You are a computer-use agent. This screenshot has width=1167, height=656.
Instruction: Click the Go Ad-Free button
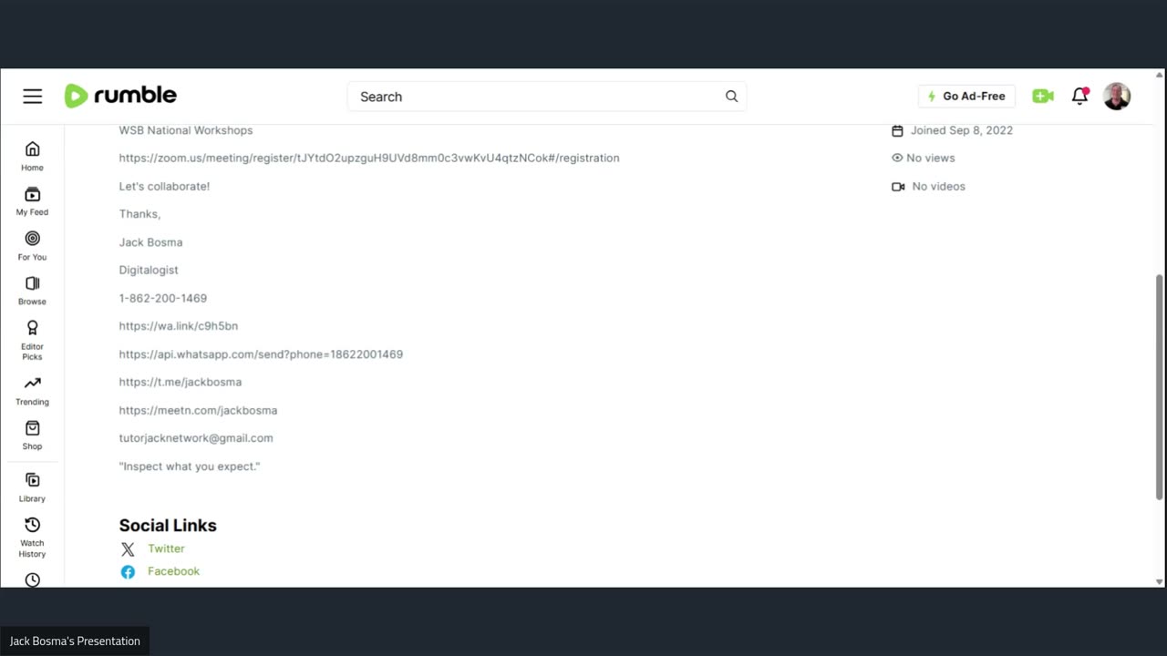[x=966, y=97]
